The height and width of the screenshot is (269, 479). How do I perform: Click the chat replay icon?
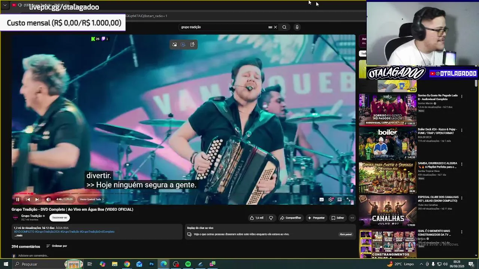(189, 234)
